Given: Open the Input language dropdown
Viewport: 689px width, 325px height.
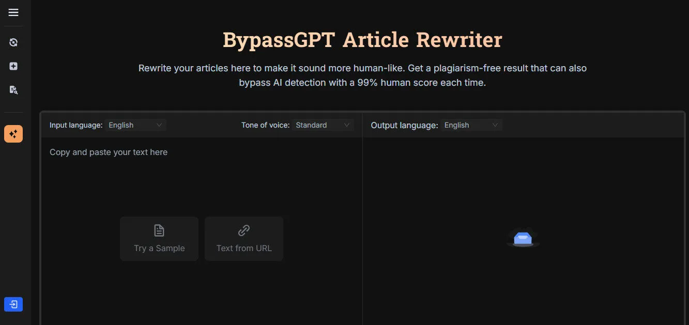Looking at the screenshot, I should coord(134,125).
